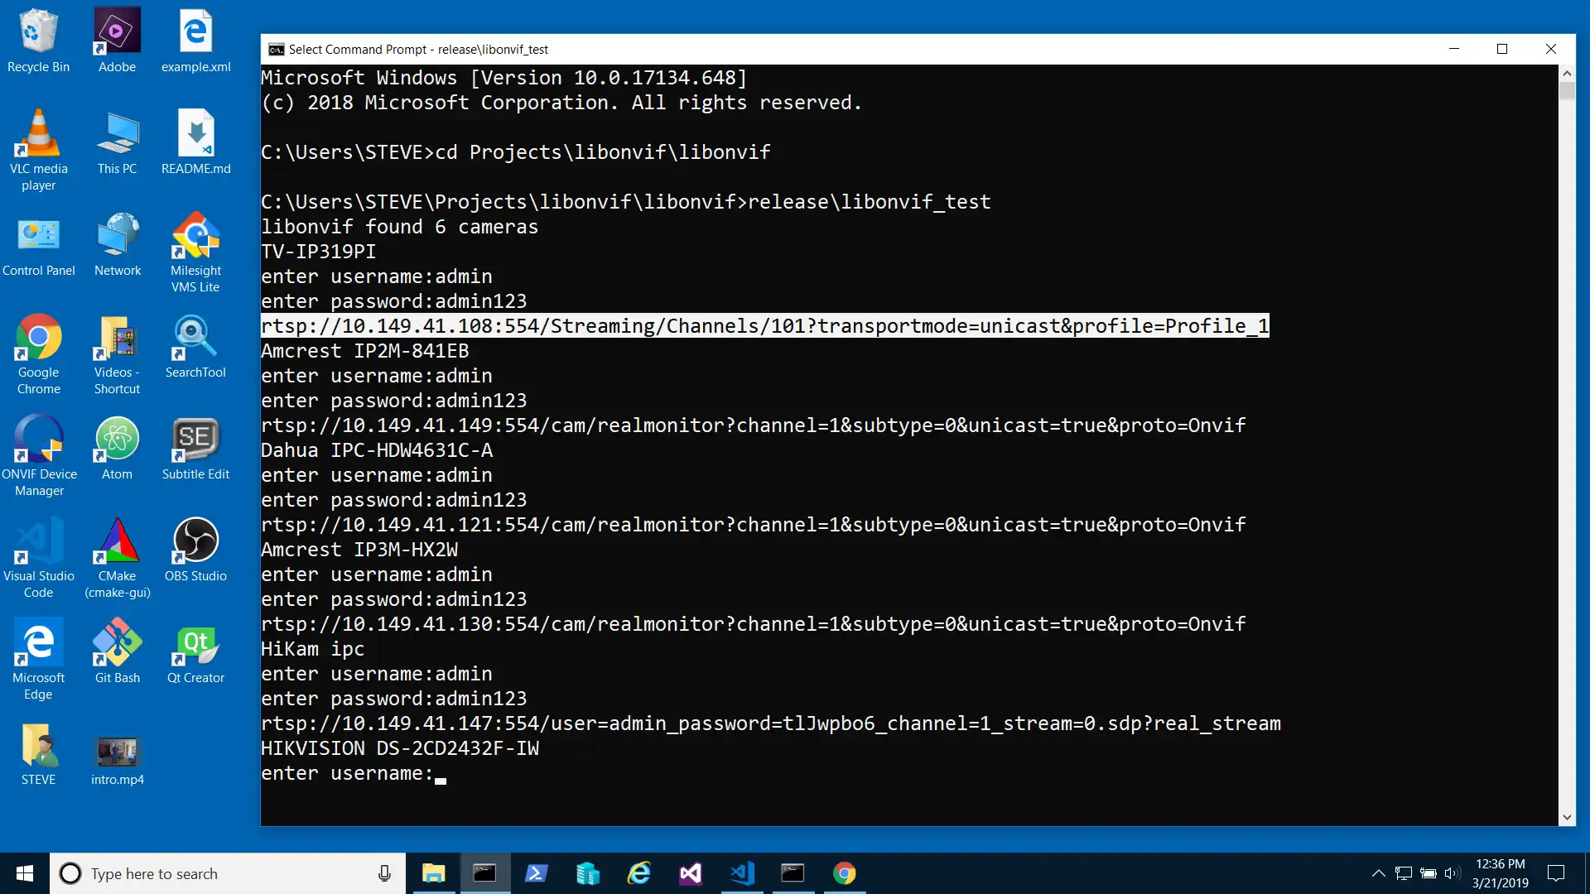The image size is (1590, 894).
Task: Select CMake (cmake-gui) desktop shortcut
Action: pyautogui.click(x=117, y=558)
